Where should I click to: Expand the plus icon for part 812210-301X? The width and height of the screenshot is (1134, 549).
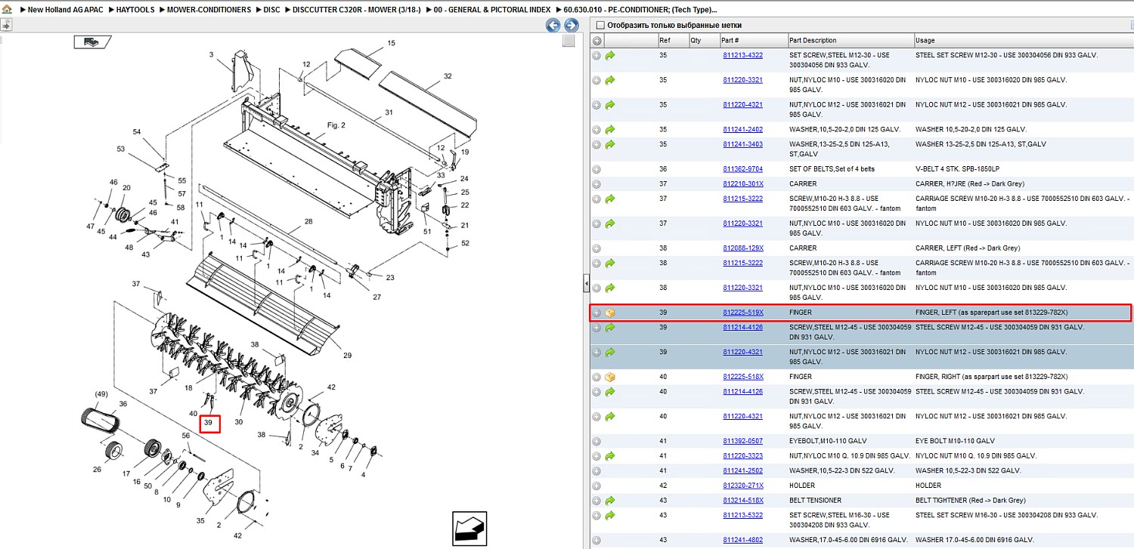596,184
